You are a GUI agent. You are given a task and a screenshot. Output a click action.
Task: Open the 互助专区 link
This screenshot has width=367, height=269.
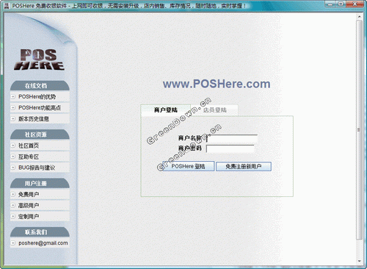tap(29, 157)
